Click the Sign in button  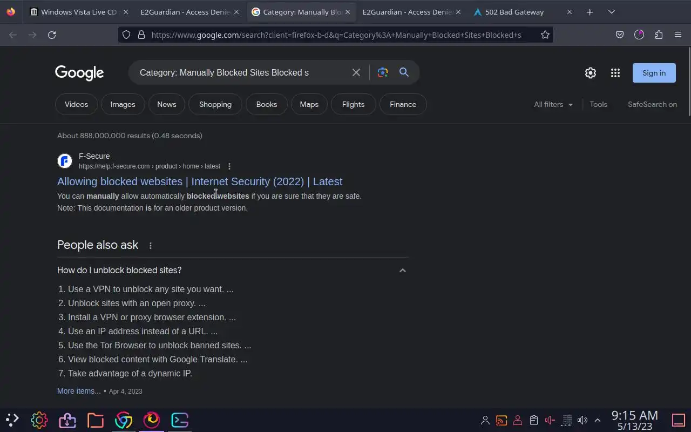(x=654, y=73)
